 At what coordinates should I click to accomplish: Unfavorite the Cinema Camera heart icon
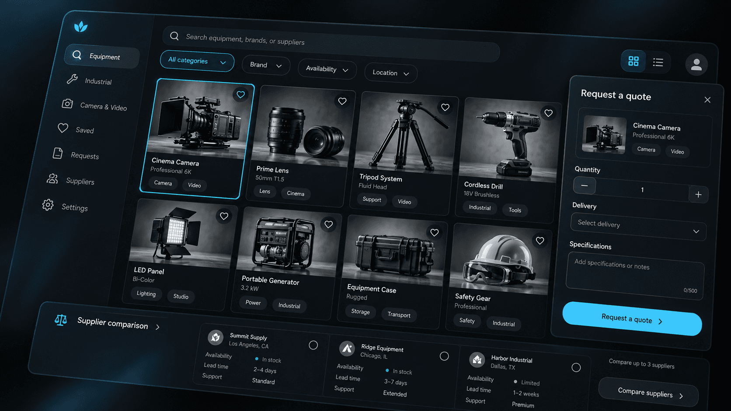(240, 94)
